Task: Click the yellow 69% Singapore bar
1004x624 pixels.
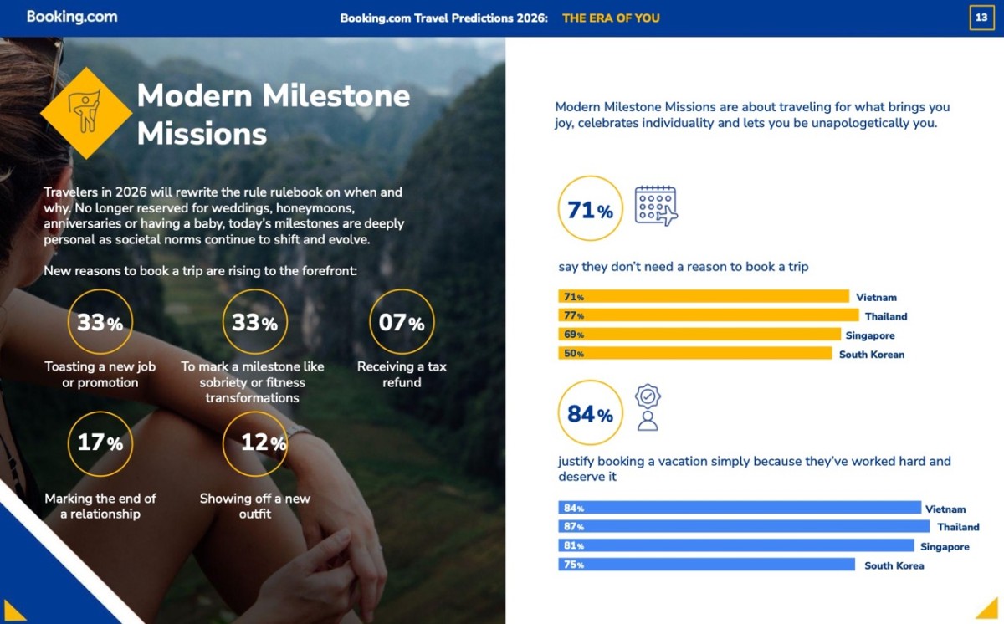Action: (x=699, y=335)
